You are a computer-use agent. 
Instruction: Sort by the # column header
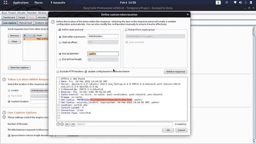29,36
